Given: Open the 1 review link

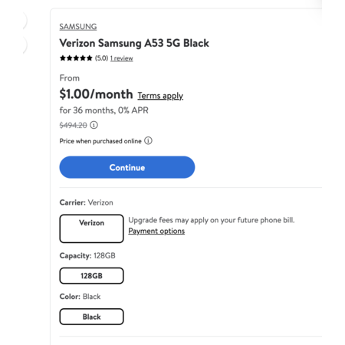Looking at the screenshot, I should click(x=122, y=58).
